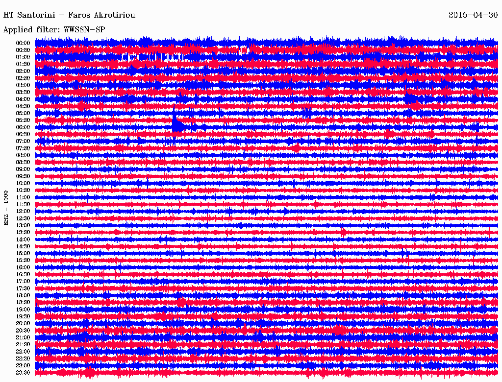Screen dimensions: 502x382
Task: Click the '23:30' time label
Action: pyautogui.click(x=23, y=373)
